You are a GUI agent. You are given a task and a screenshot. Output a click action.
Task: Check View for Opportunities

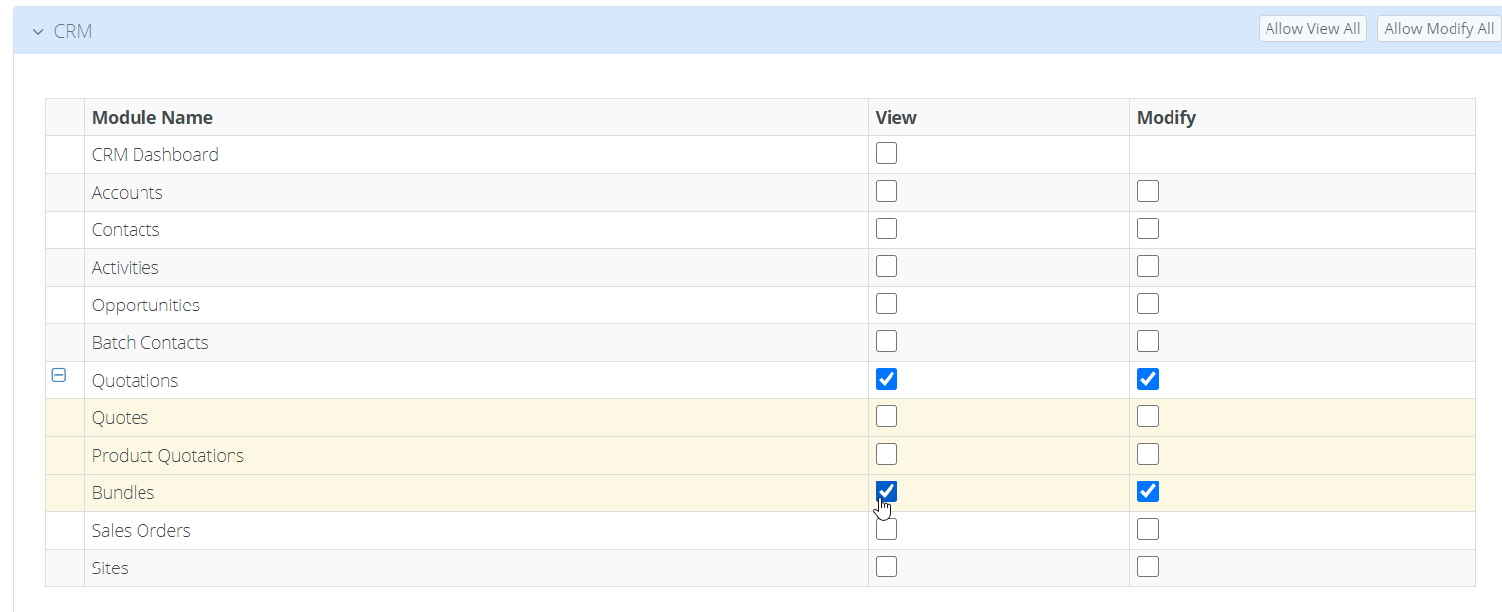tap(887, 305)
